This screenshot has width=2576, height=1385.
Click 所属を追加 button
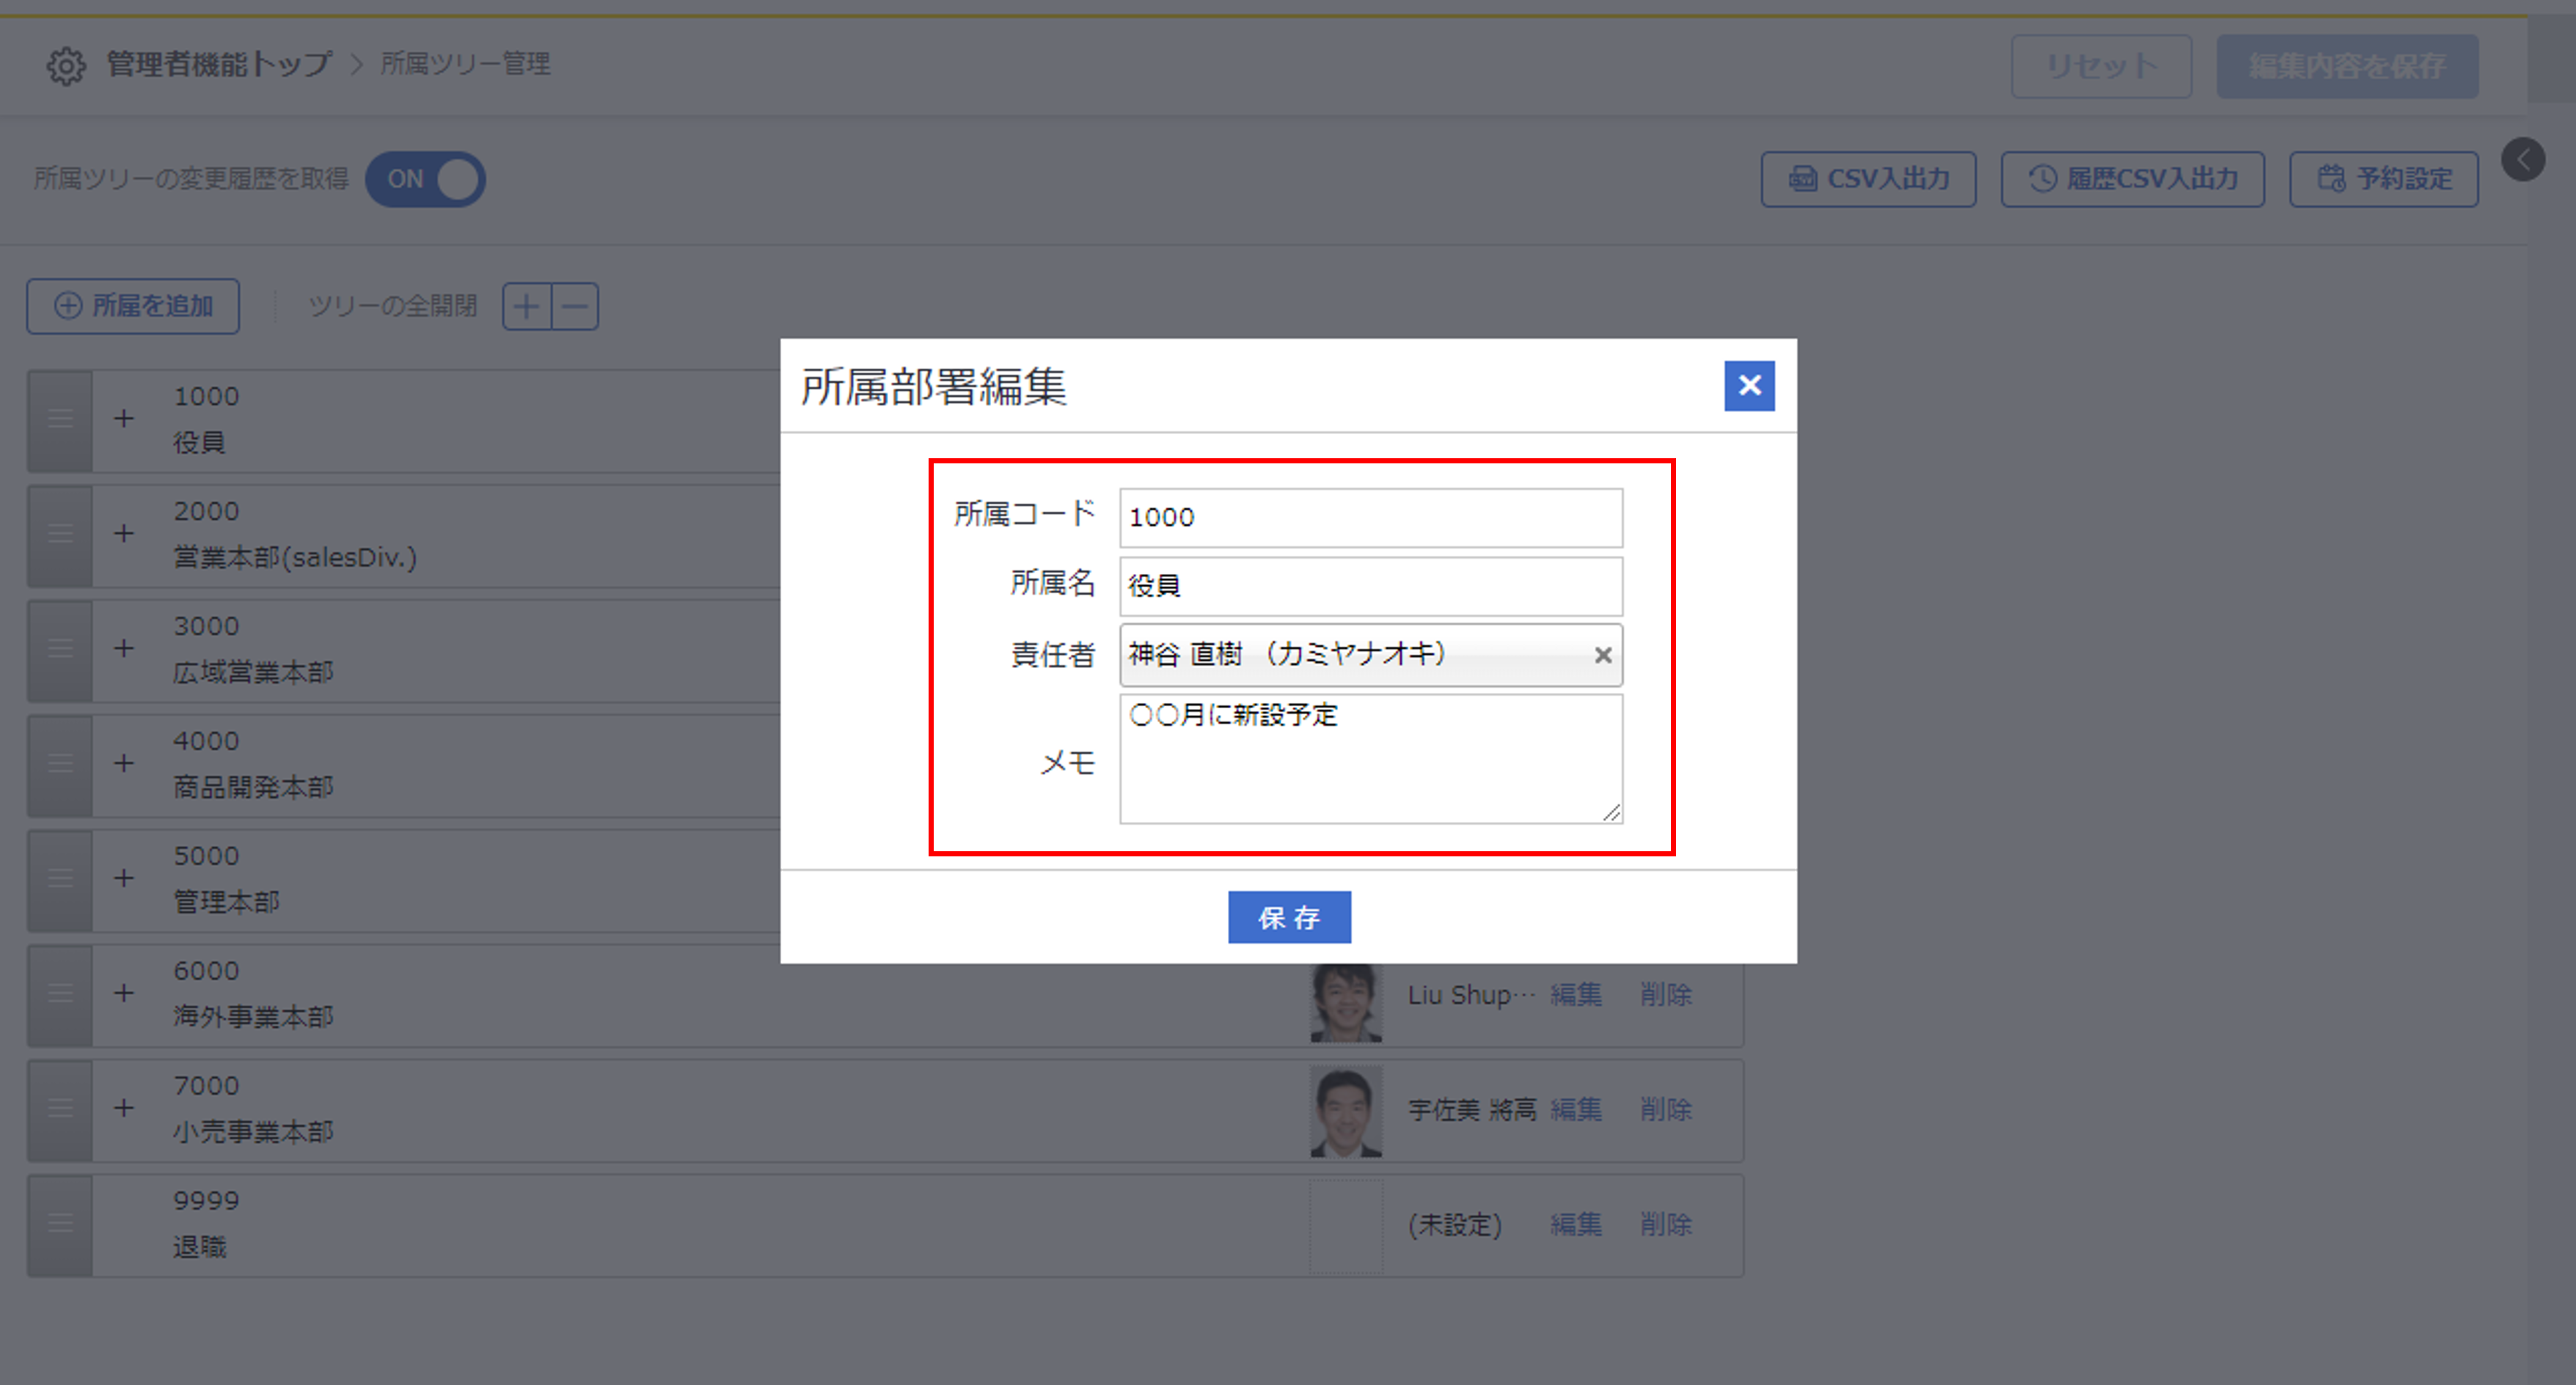tap(133, 306)
